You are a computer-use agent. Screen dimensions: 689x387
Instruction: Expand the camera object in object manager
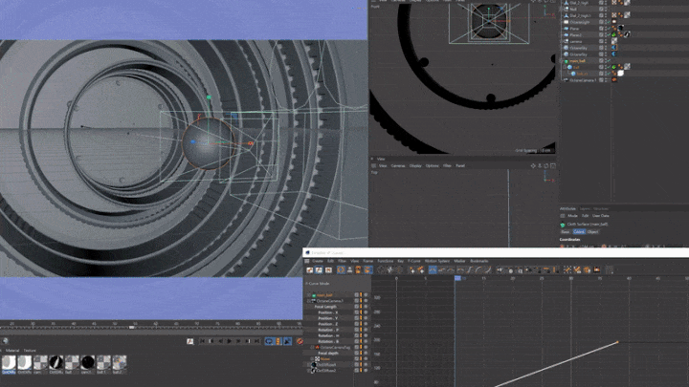click(562, 41)
